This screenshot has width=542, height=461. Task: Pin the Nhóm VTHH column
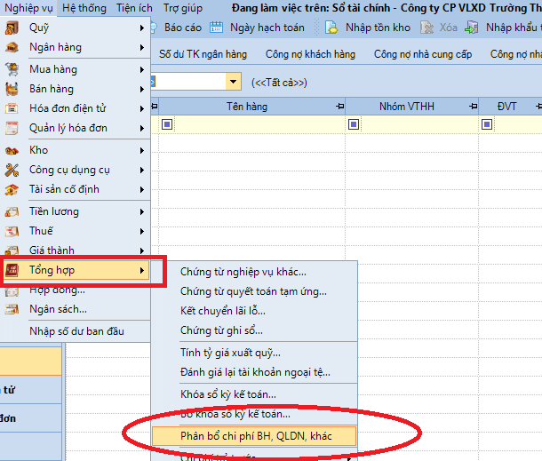471,106
